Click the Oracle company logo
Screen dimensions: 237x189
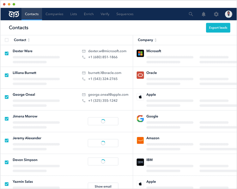point(140,75)
